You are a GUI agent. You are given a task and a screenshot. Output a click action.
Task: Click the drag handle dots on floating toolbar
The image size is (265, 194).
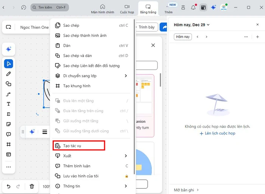[x=23, y=132]
